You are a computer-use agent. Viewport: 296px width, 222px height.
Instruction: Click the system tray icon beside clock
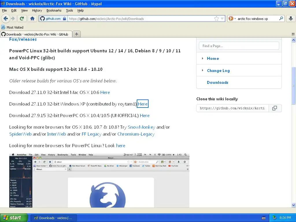275,218
